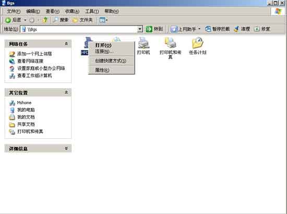Collapse the 网络任务 panel chevron
Viewport: 287px width, 214px height.
tap(66, 44)
